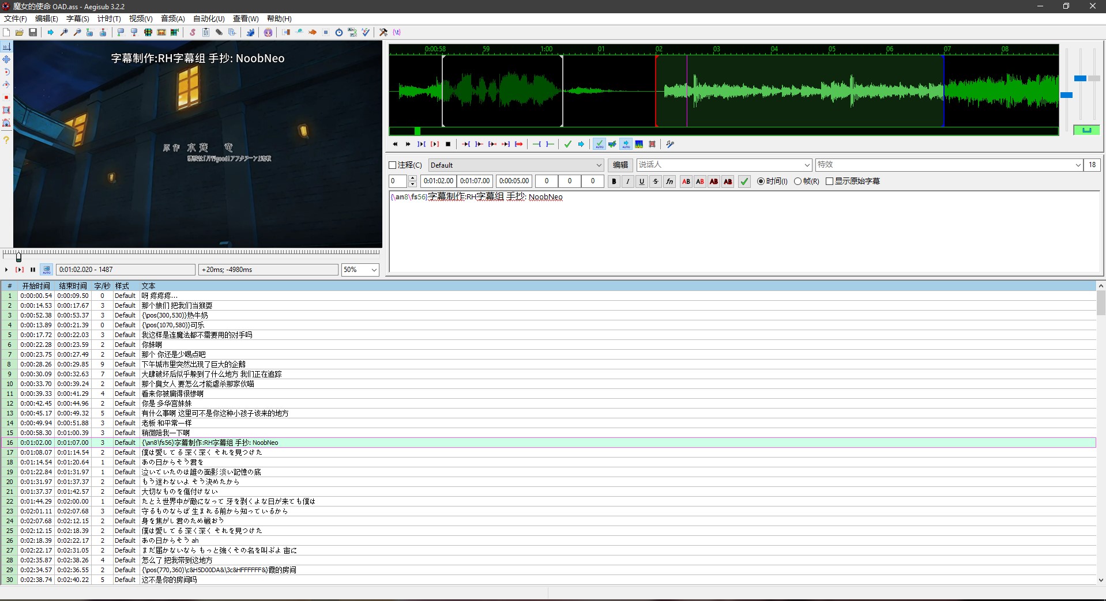This screenshot has height=601, width=1106.
Task: Open the 自动化(U) menu
Action: (209, 18)
